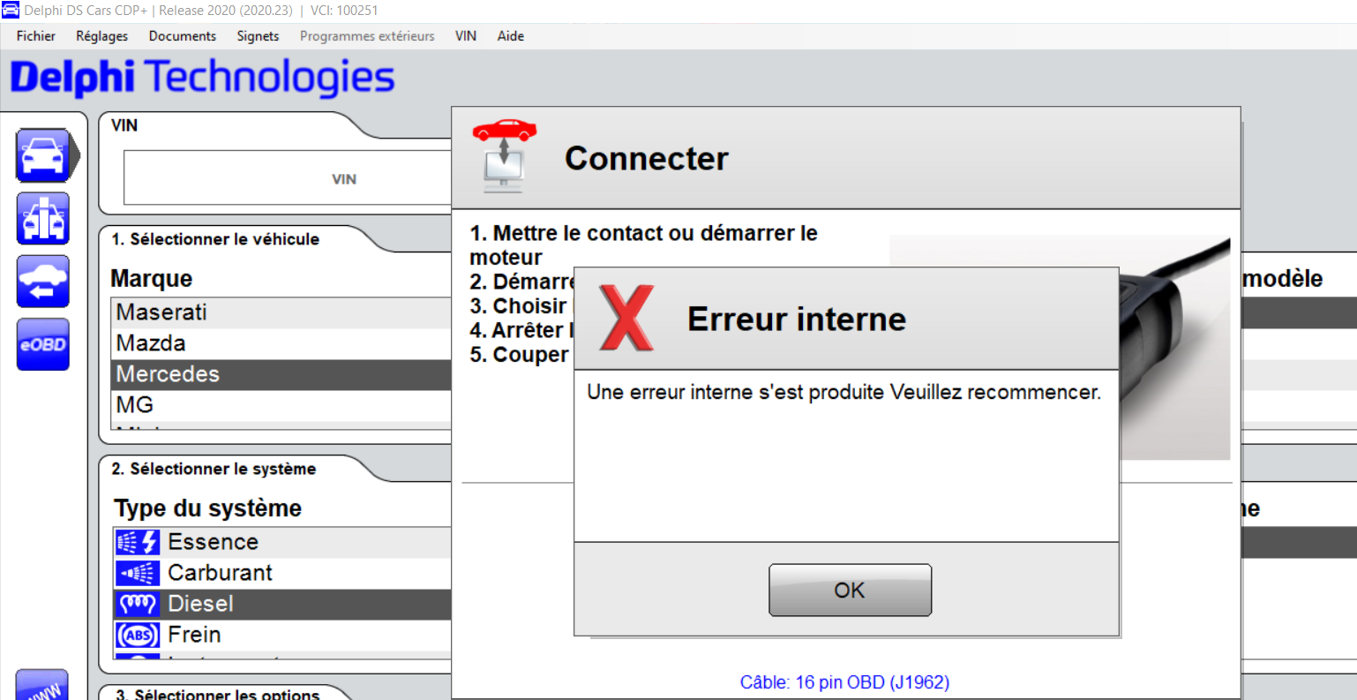Click the Carburant injection icon
This screenshot has height=700, width=1357.
(138, 573)
